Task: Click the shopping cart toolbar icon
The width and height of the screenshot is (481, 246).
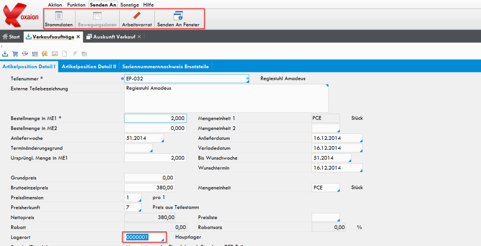Action: (15, 54)
